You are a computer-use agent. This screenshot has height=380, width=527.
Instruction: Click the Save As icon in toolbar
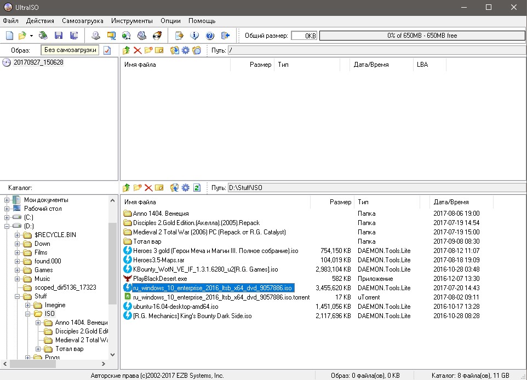(x=74, y=35)
